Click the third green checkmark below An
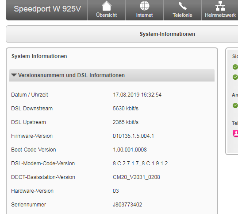 point(235,105)
